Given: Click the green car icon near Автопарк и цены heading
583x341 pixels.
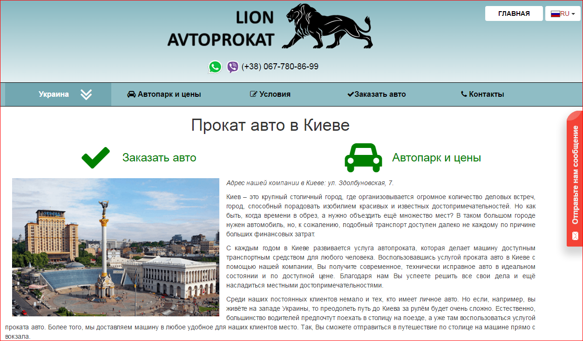Looking at the screenshot, I should tap(363, 157).
